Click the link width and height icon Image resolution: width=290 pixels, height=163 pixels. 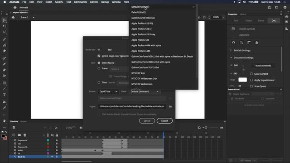click(244, 69)
